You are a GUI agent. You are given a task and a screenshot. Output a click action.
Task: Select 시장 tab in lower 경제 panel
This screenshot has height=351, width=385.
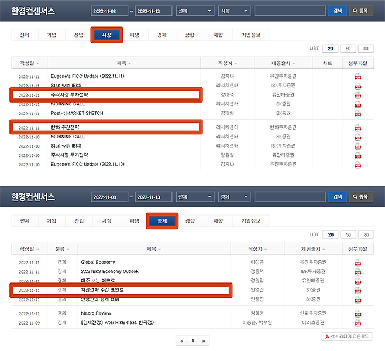pyautogui.click(x=107, y=221)
